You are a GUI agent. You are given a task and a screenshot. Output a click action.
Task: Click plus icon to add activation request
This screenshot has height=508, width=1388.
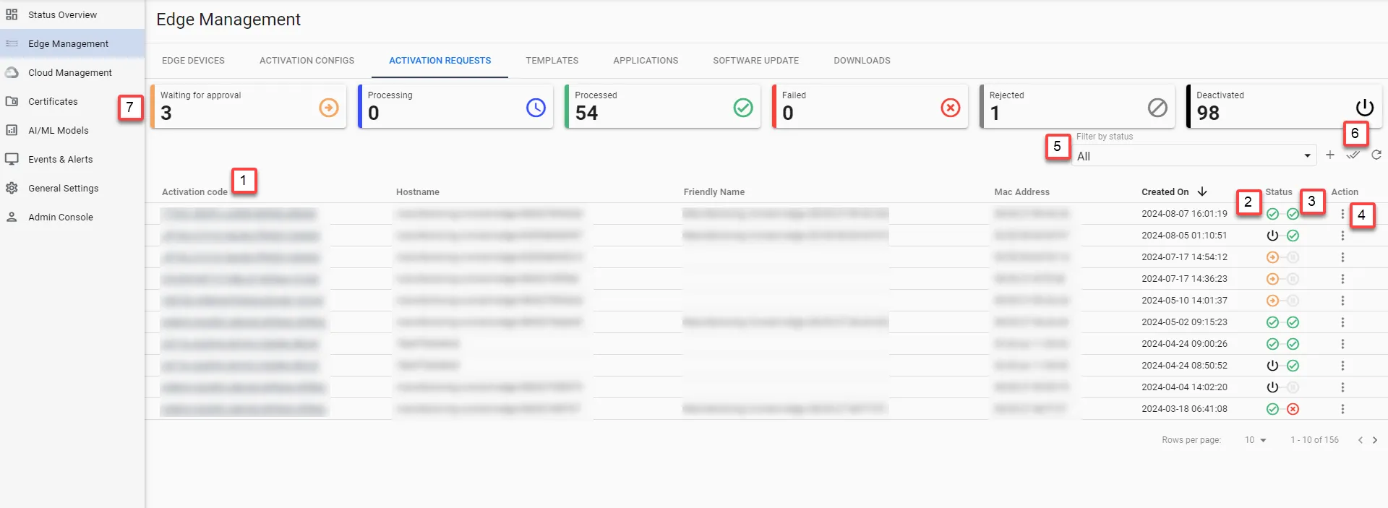pos(1330,155)
